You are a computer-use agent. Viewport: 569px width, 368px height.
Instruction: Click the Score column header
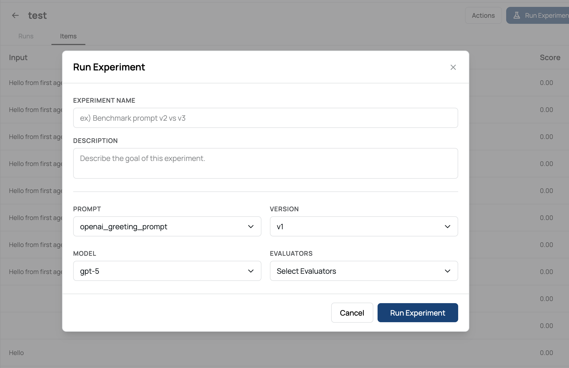pos(550,57)
